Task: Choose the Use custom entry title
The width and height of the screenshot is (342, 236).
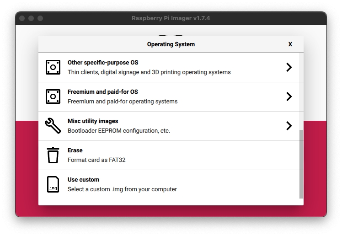Action: tap(83, 180)
